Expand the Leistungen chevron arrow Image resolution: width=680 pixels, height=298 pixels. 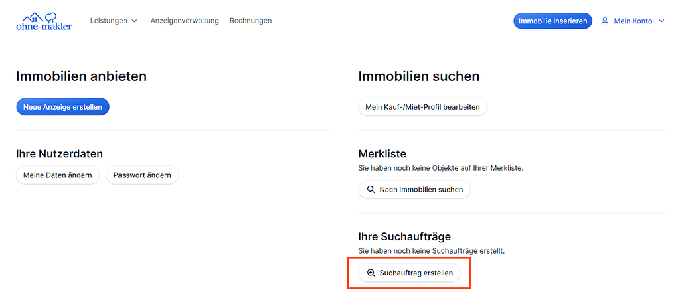(135, 21)
